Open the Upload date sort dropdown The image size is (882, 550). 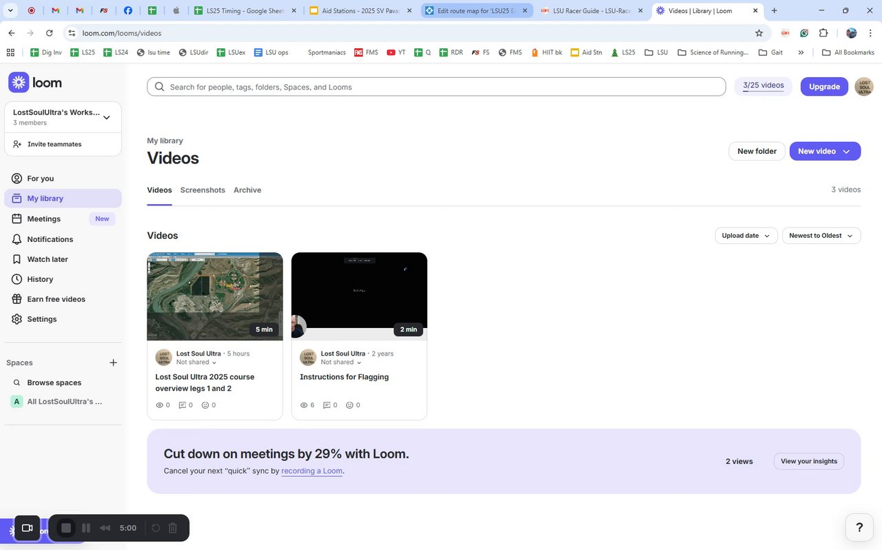(746, 236)
